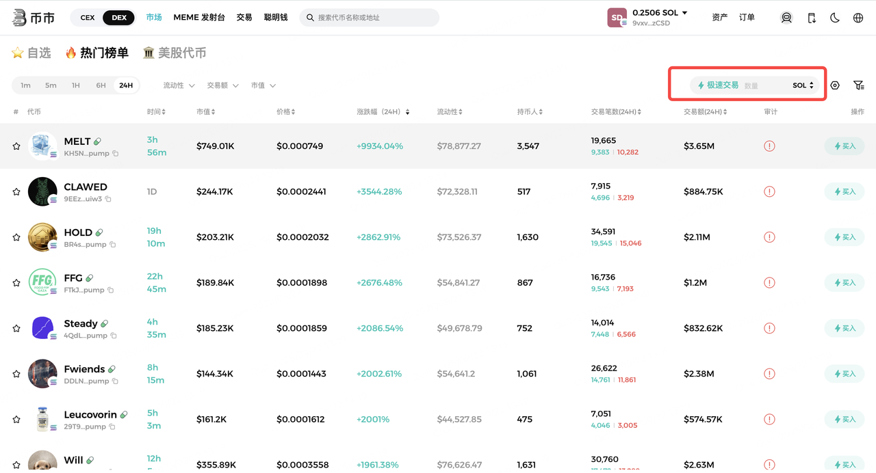
Task: Click the audit warning icon for CLAWED
Action: (x=769, y=191)
